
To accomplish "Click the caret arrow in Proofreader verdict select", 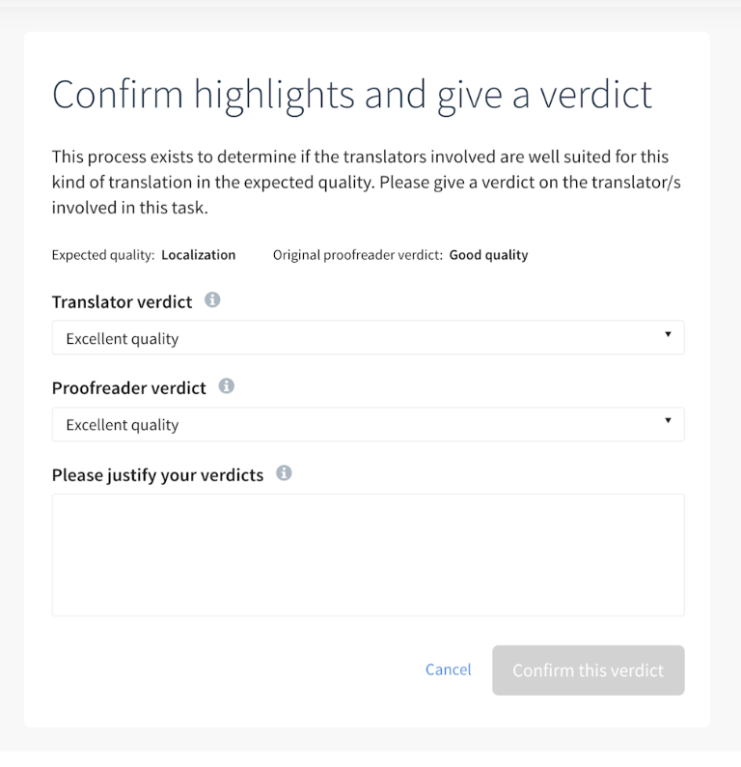I will pos(668,420).
